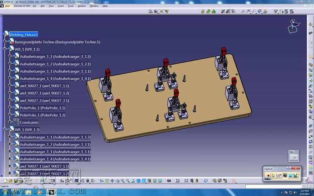This screenshot has width=314, height=196.
Task: Click the Create Multi-View icon
Action: coord(138,181)
